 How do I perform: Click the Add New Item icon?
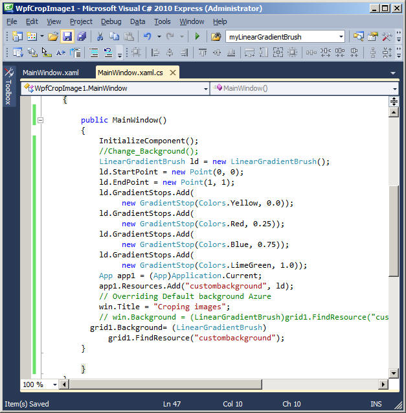[x=32, y=36]
